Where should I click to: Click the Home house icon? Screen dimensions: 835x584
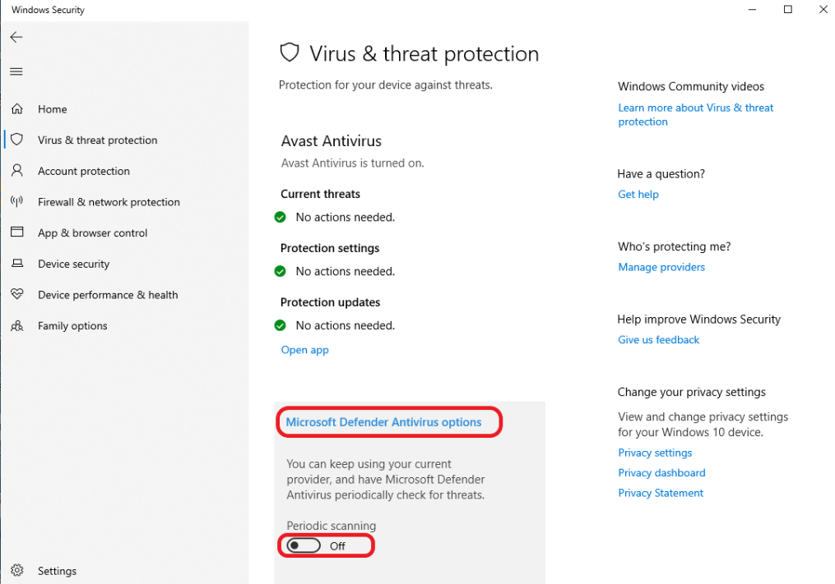click(16, 109)
